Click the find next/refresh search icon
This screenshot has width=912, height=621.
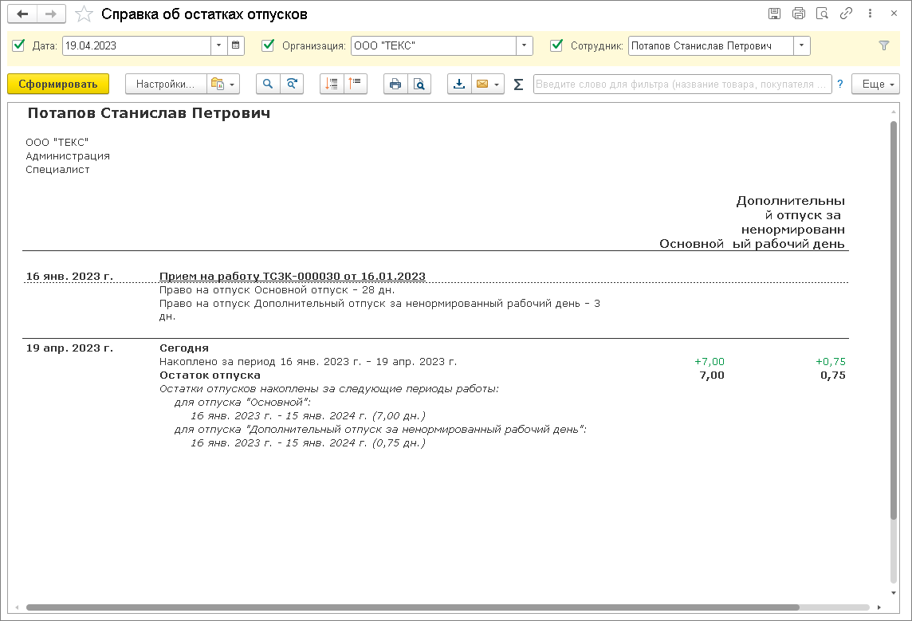(292, 84)
